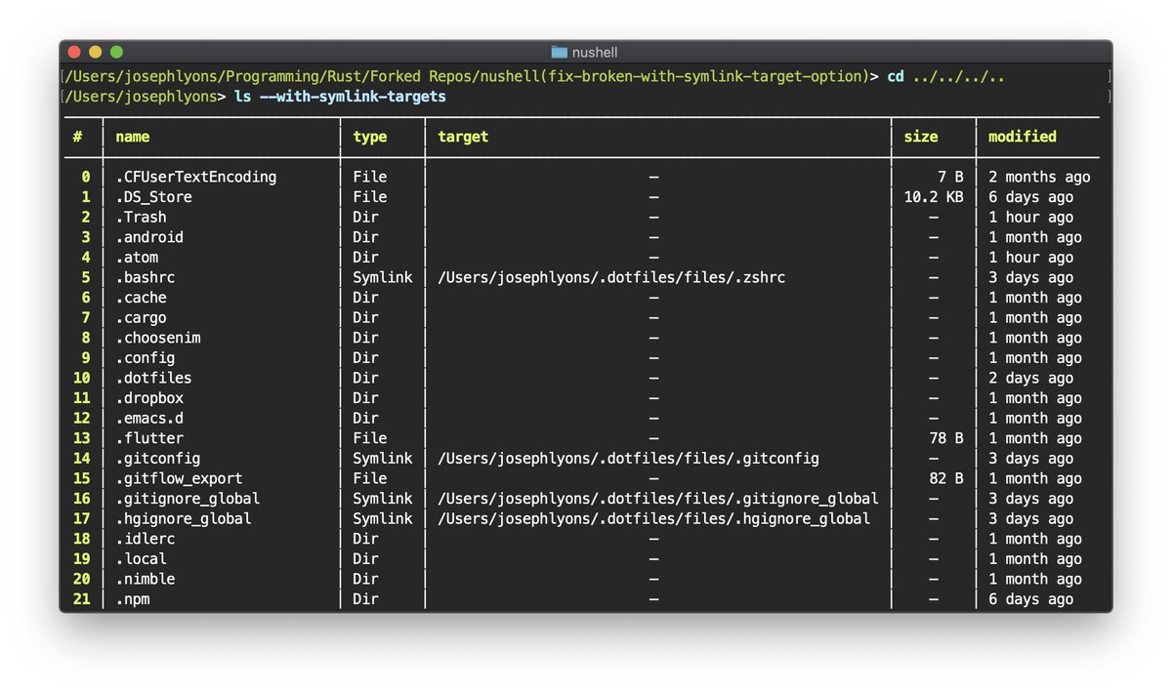Select the .config directory name
This screenshot has width=1172, height=691.
pyautogui.click(x=146, y=358)
